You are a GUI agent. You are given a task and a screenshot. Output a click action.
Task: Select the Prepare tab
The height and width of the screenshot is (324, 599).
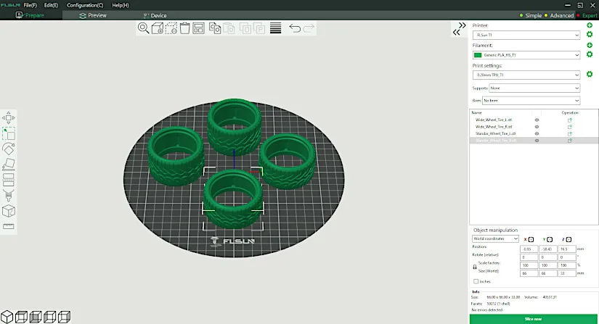pyautogui.click(x=30, y=15)
